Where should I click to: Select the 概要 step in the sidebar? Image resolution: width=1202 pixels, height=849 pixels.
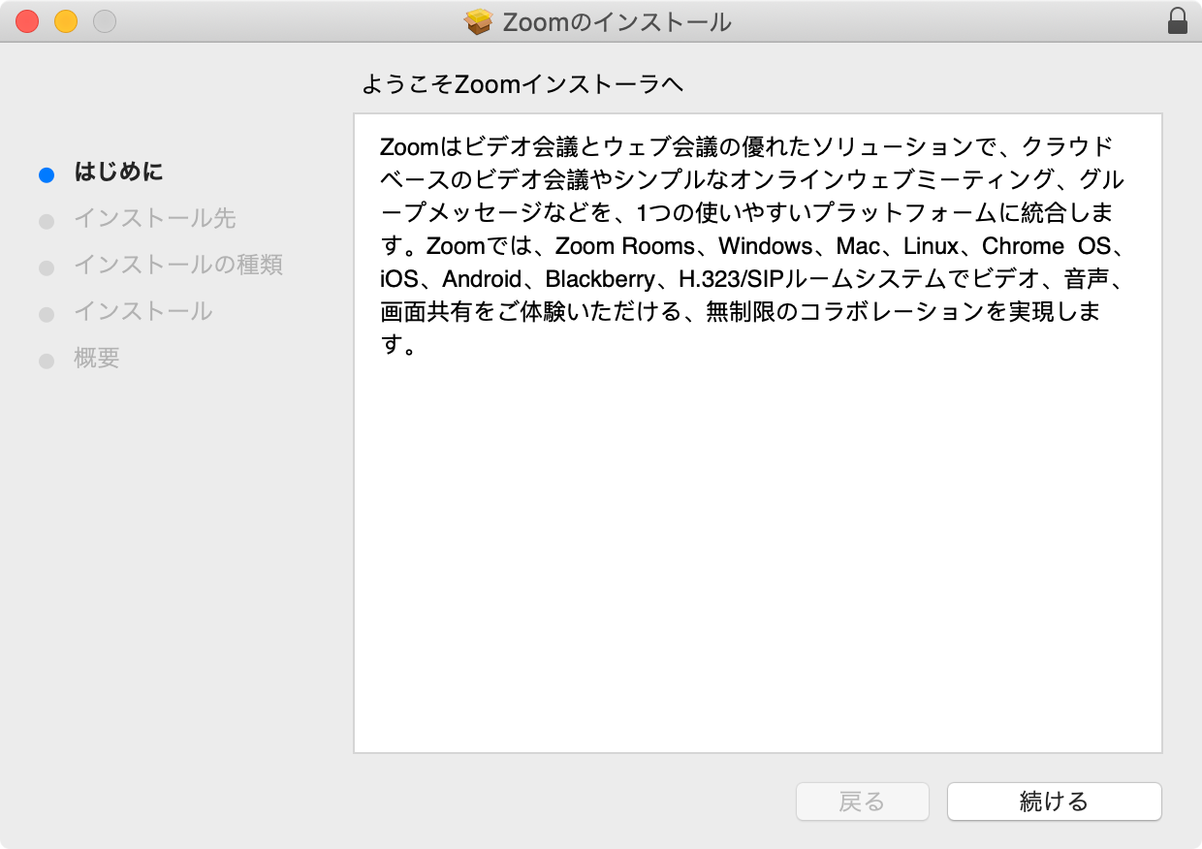(x=97, y=359)
